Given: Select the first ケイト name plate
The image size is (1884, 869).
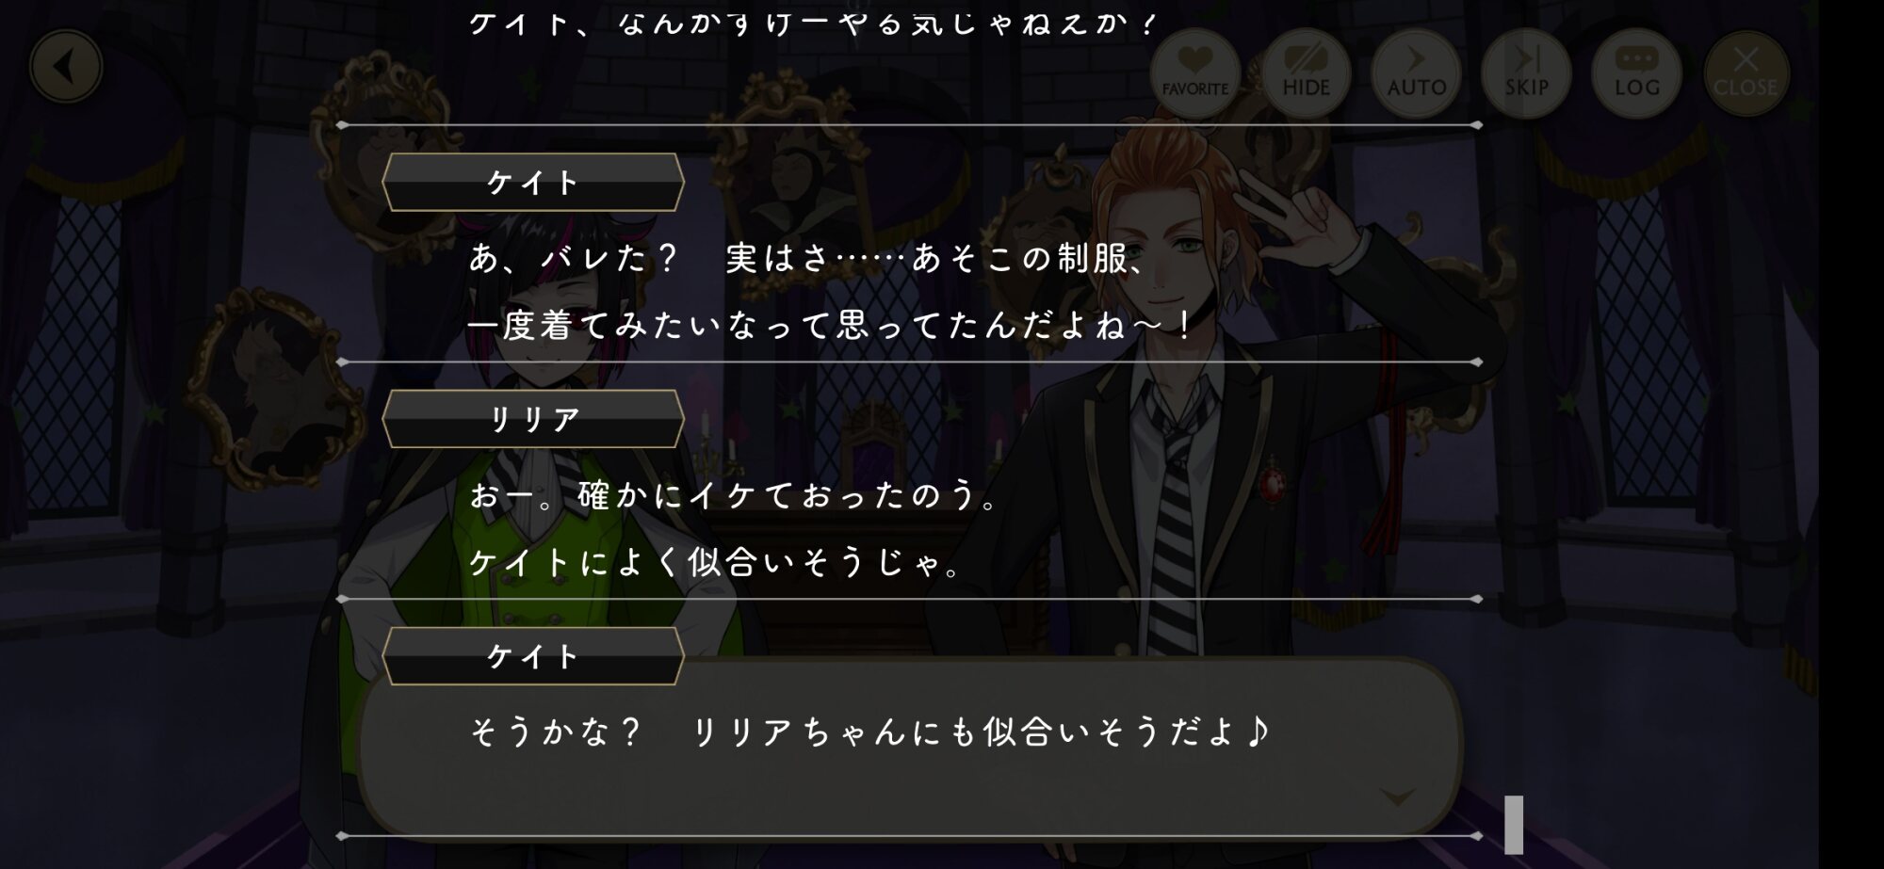Looking at the screenshot, I should pos(533,182).
